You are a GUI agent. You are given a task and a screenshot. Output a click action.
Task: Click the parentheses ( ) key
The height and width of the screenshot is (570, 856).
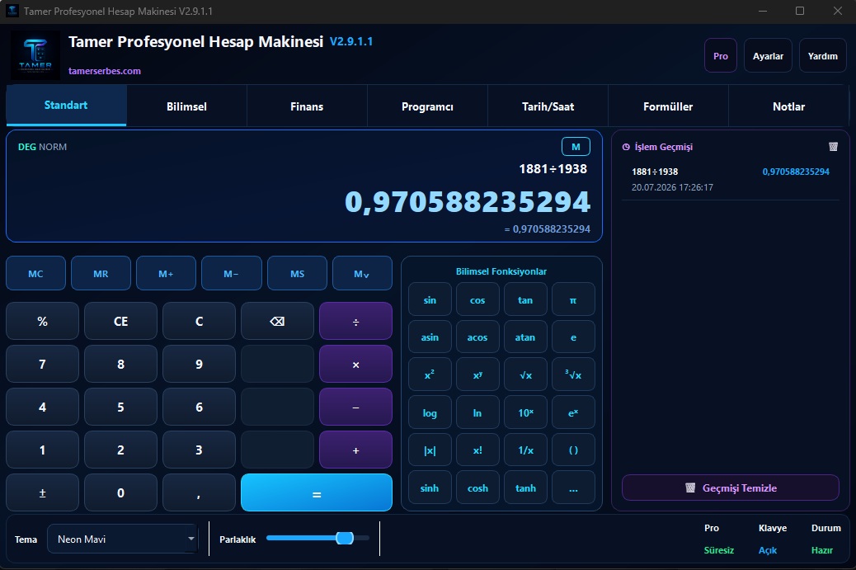click(573, 450)
